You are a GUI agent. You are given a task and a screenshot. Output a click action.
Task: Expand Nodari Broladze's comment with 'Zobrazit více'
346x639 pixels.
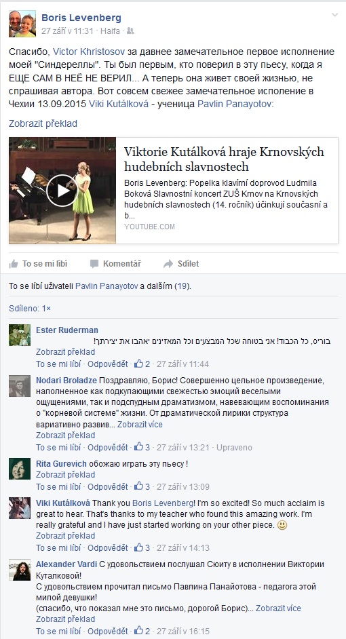tap(140, 425)
